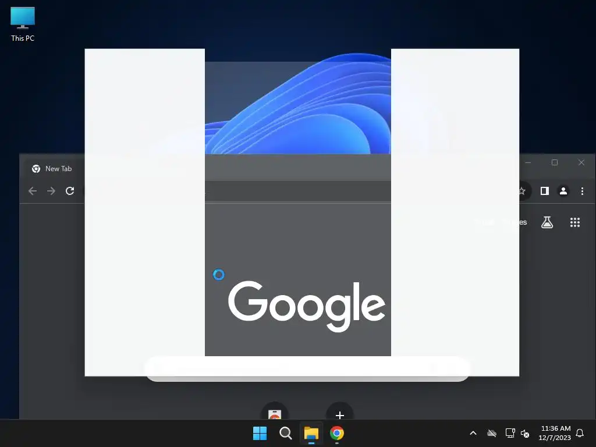Show hidden tray icons chevron

[x=473, y=433]
